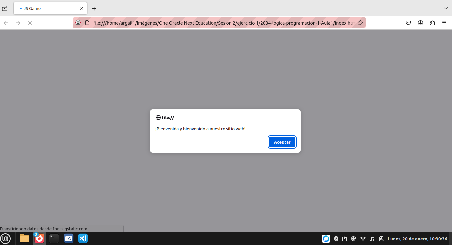The height and width of the screenshot is (245, 452).
Task: Open the file manager folder in the taskbar
Action: pos(25,238)
